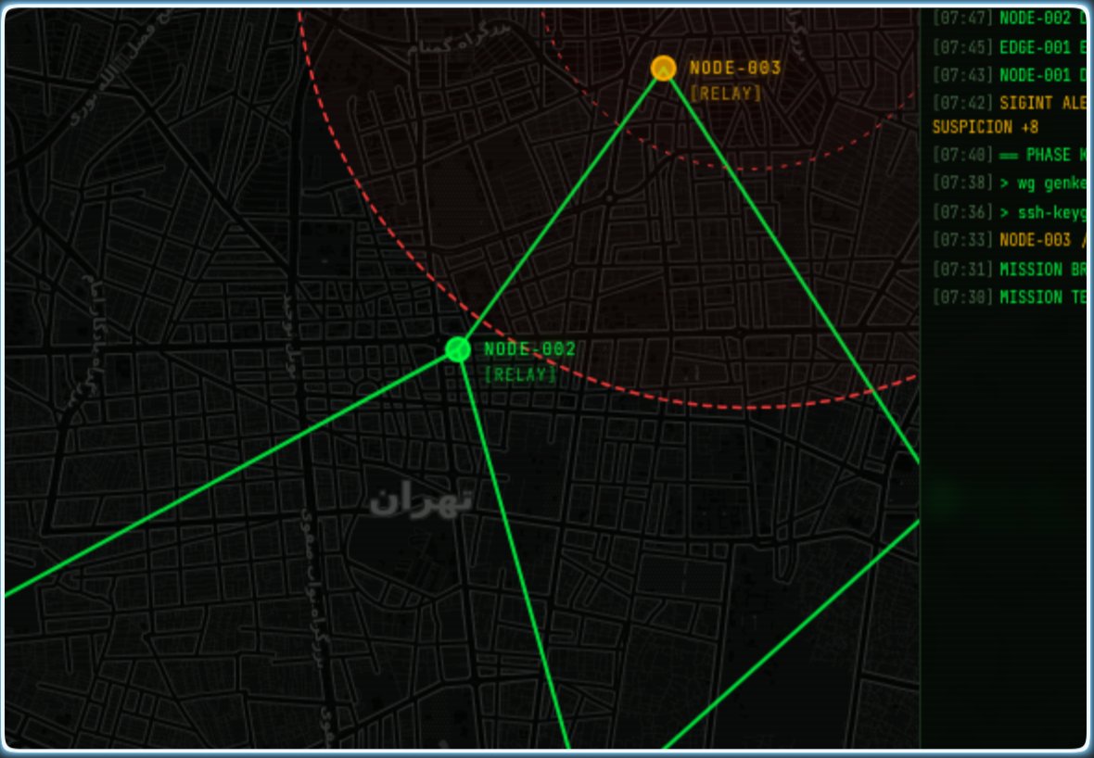Click the [07:36] ssh-keygen command entry
Screen dimensions: 1094x758
click(1009, 212)
